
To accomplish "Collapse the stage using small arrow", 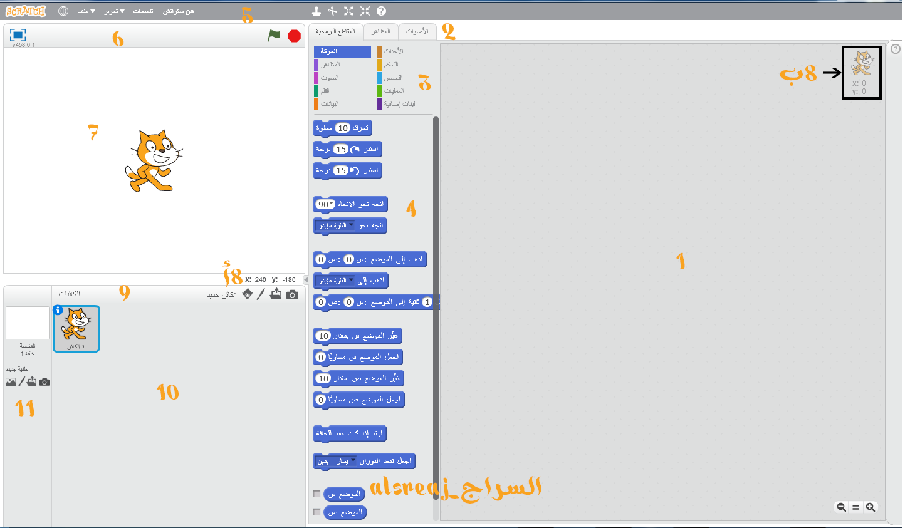I will 306,279.
